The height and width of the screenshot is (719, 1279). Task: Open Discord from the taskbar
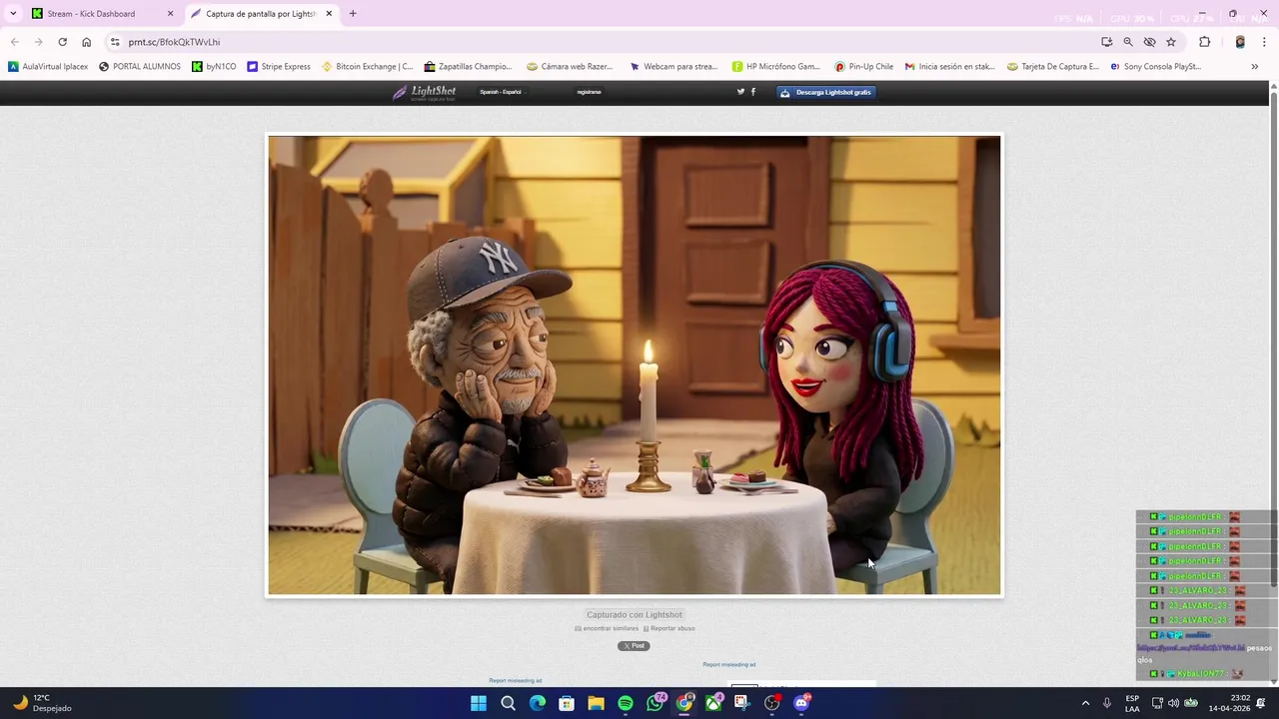[801, 703]
